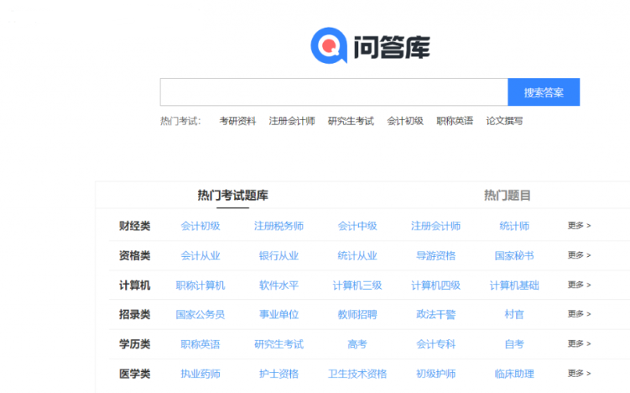Click the 搜索答案 button
The image size is (630, 393).
click(x=544, y=92)
